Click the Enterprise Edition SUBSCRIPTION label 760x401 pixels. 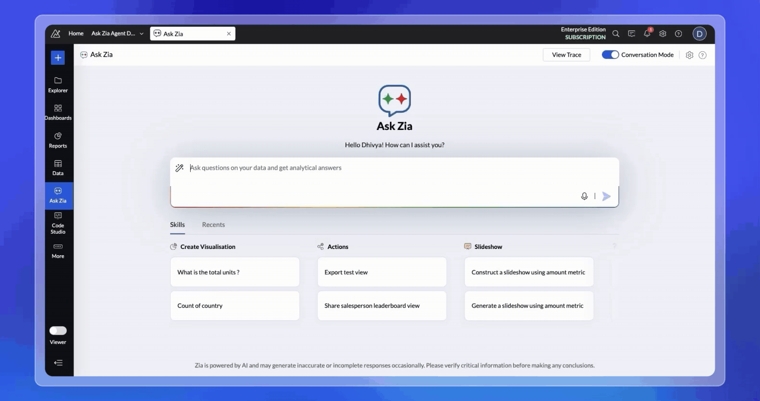583,33
